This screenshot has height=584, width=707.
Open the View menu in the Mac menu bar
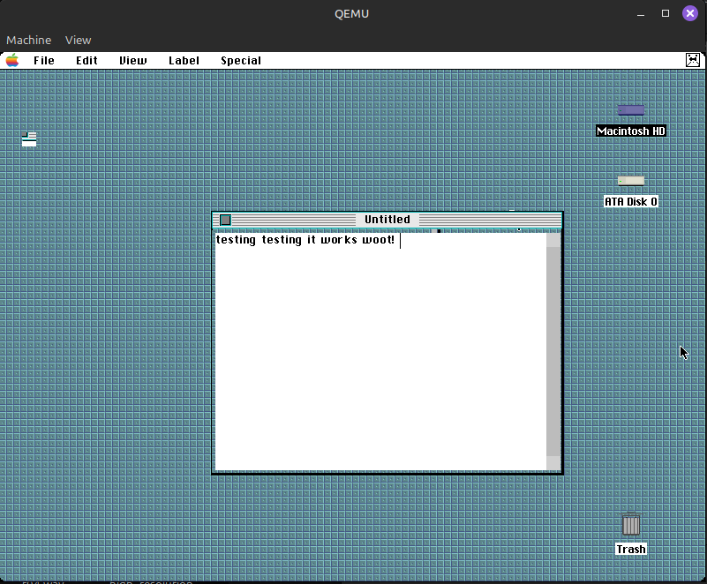pyautogui.click(x=132, y=60)
